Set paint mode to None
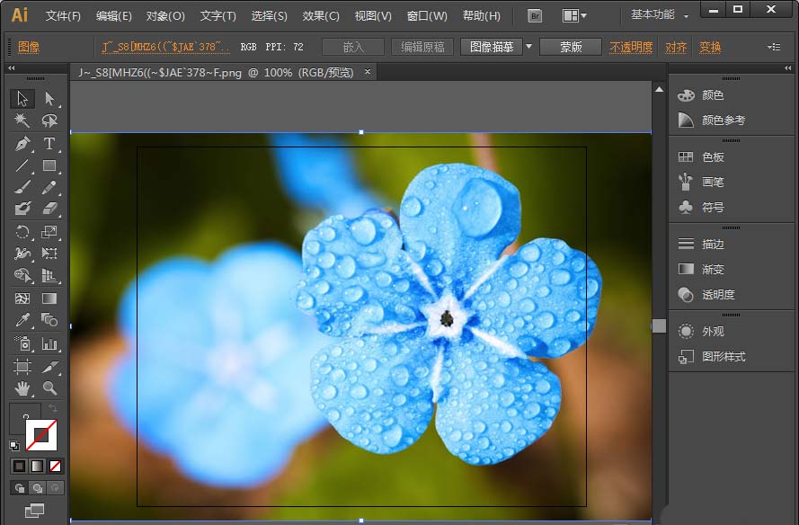The width and height of the screenshot is (799, 525). point(56,466)
